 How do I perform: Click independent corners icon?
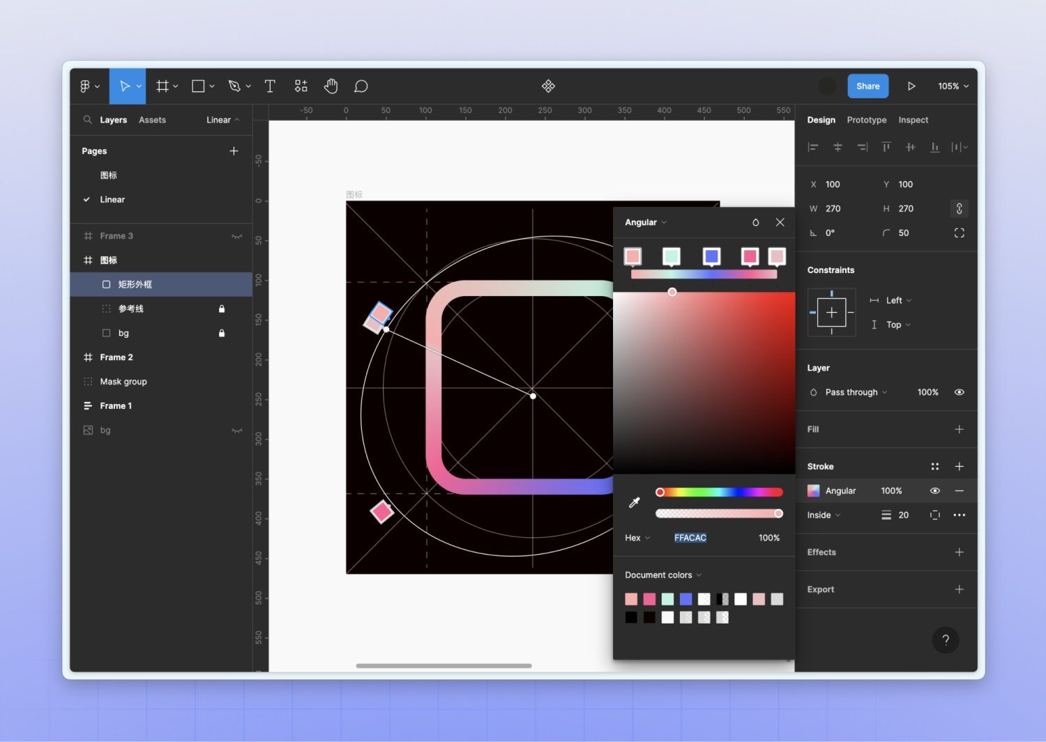[960, 233]
